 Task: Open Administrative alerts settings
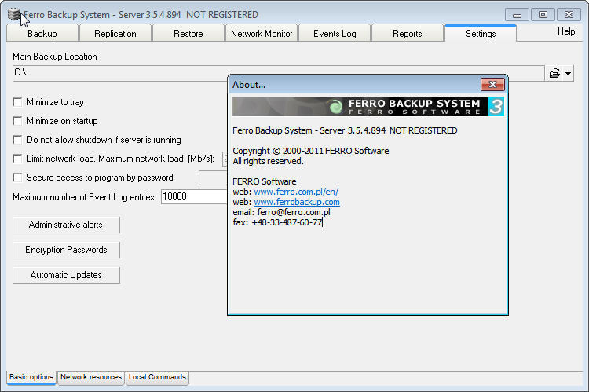[66, 225]
